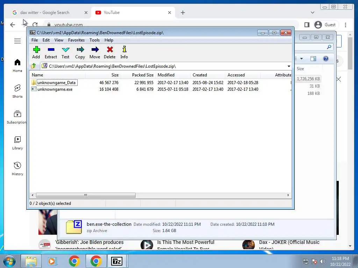Open the YouTube Library
This screenshot has height=268, width=358.
[17, 143]
